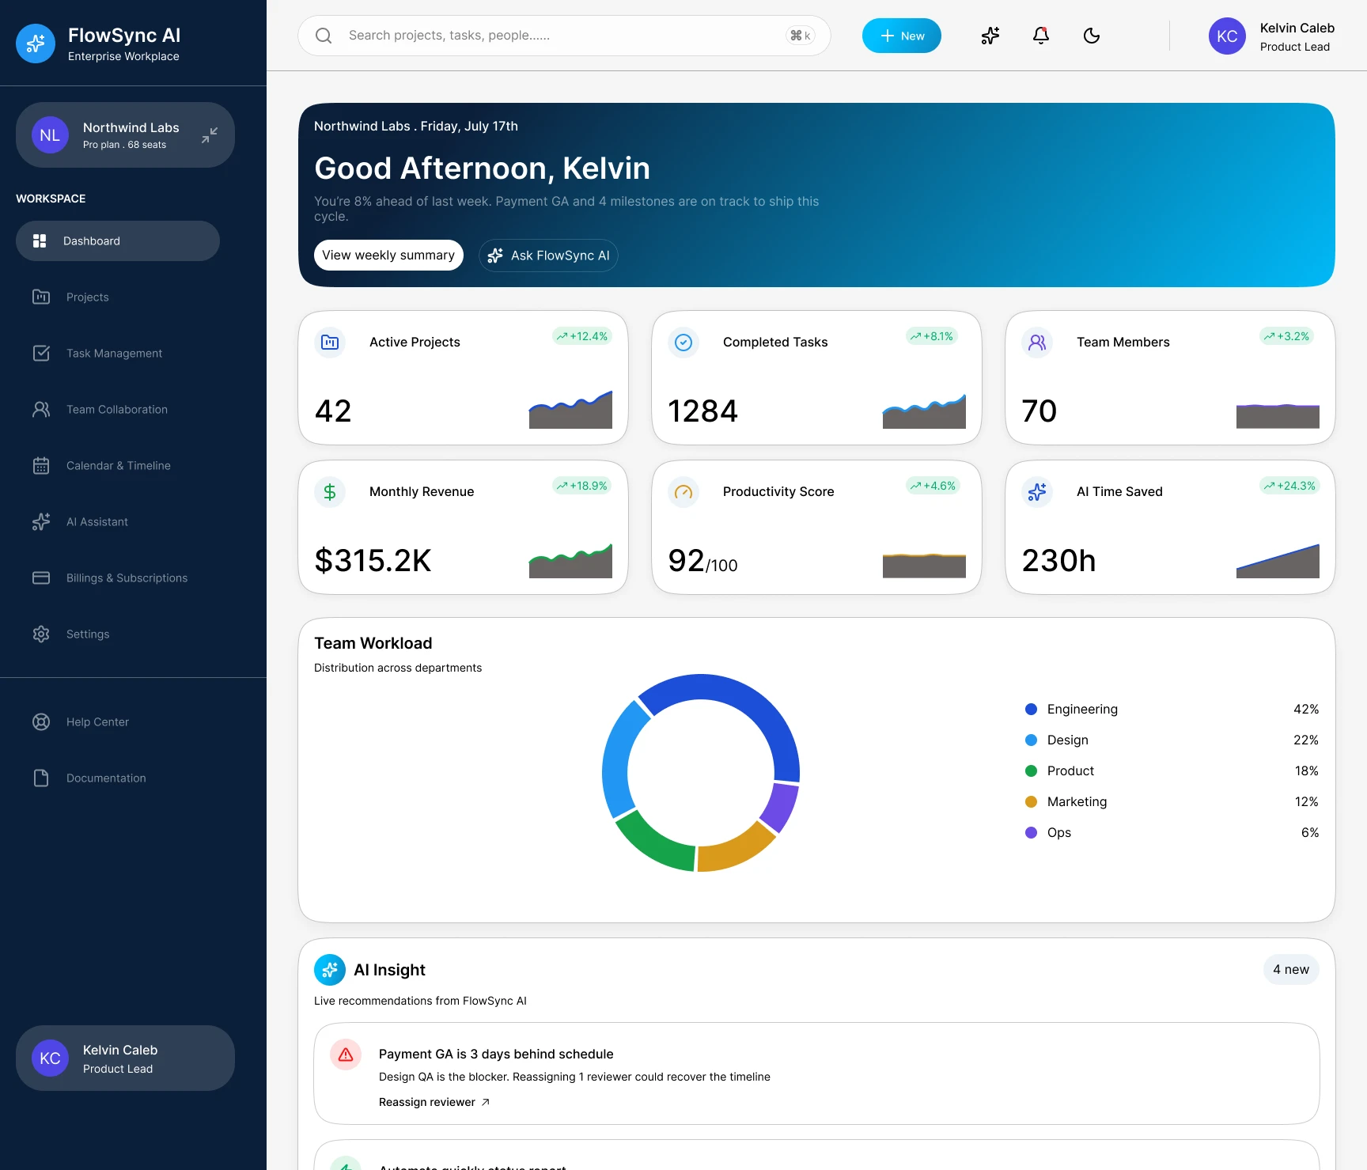Click the Team Collaboration people icon

(41, 410)
